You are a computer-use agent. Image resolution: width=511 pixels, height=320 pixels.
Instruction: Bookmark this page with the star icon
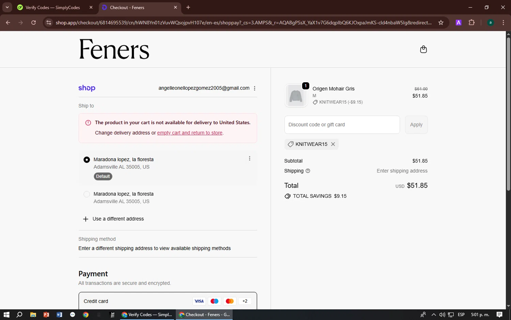tap(441, 23)
